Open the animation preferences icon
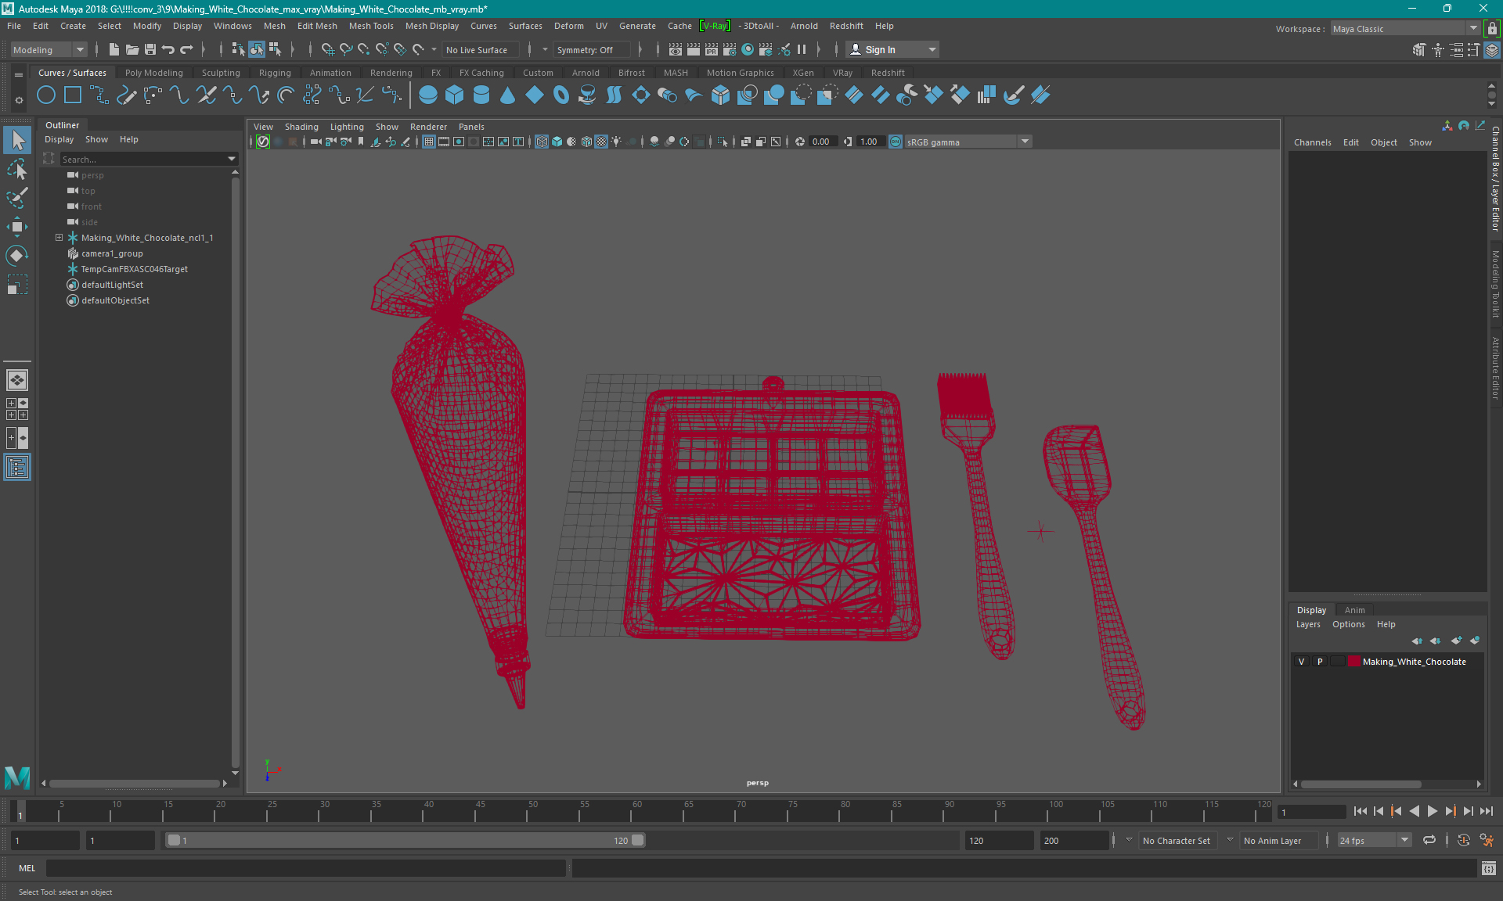1503x901 pixels. tap(1487, 840)
